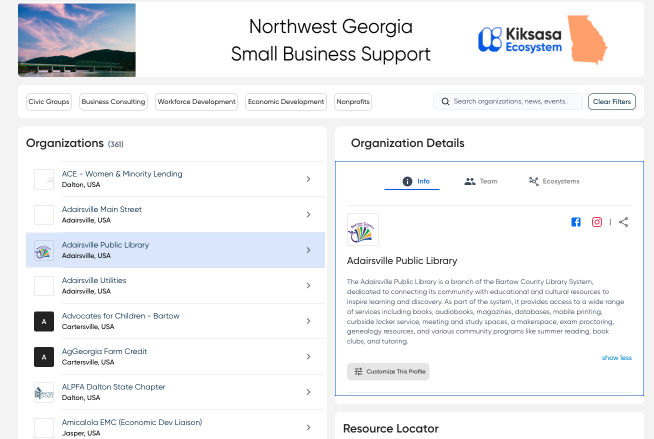Open Advocates for Children - Bartow
Image resolution: width=654 pixels, height=439 pixels.
point(120,316)
